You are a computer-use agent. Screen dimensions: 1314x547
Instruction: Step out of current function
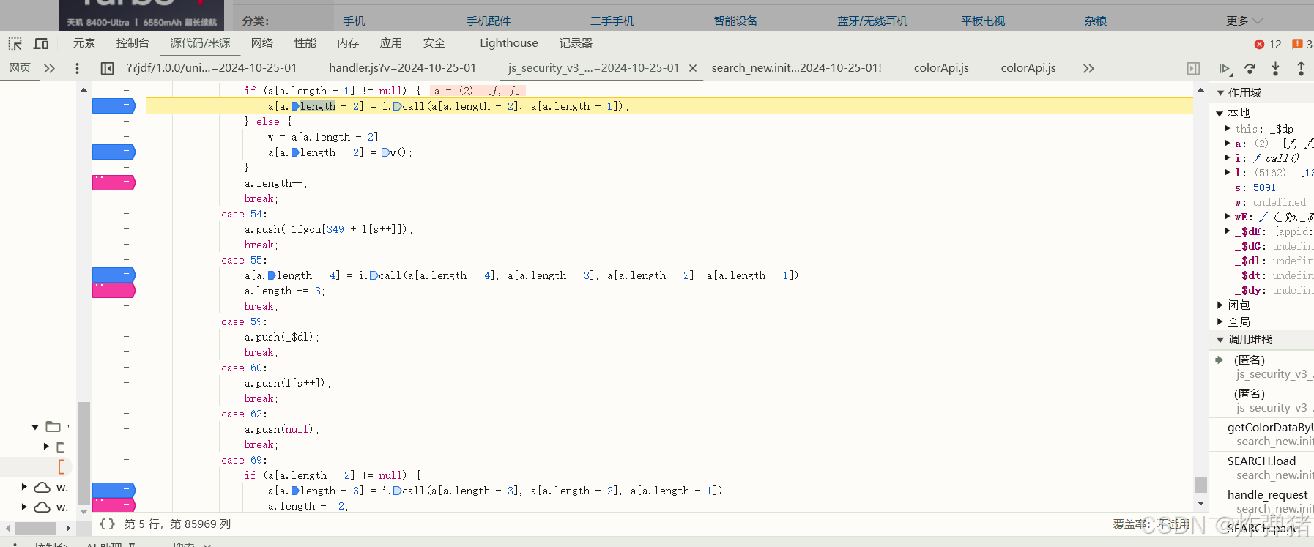1301,68
